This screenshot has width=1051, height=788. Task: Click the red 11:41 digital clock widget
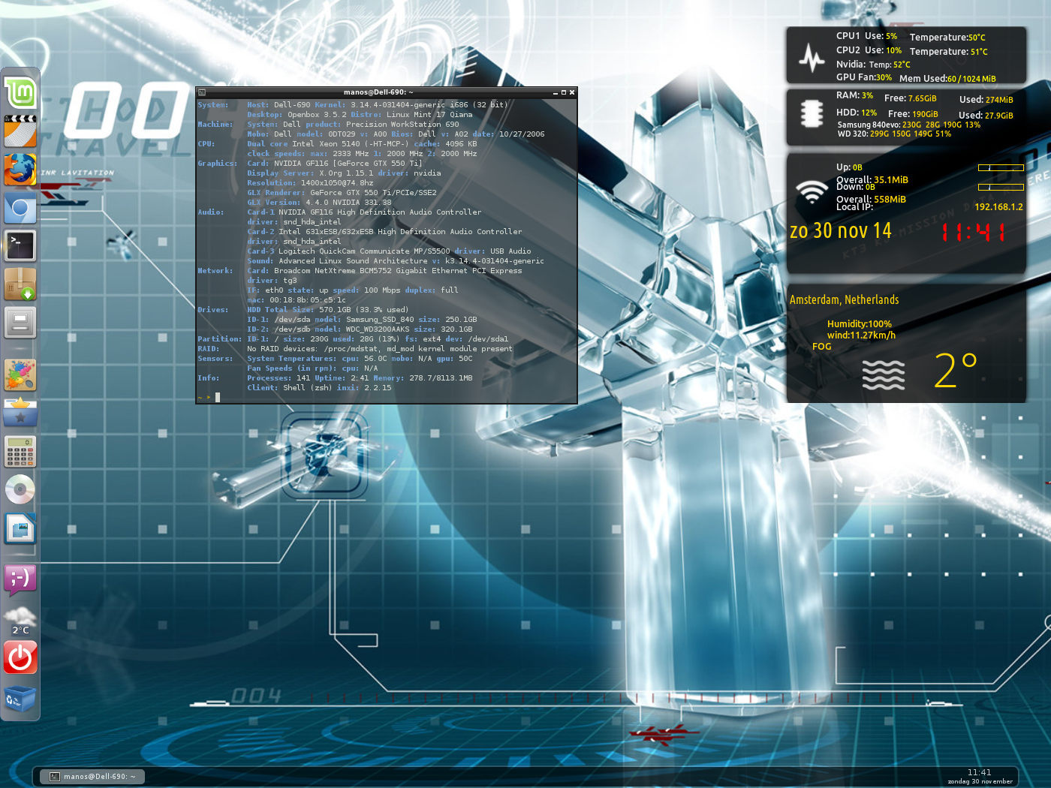[x=974, y=233]
